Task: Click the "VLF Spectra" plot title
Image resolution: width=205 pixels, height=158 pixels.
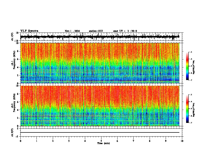Action: click(x=29, y=31)
